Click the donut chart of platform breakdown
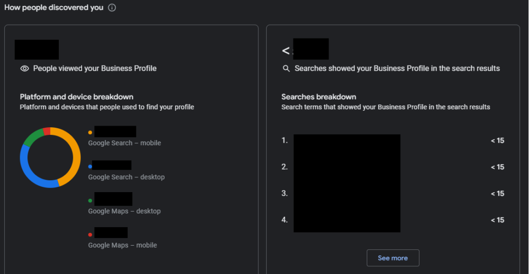529x274 pixels. (x=50, y=157)
